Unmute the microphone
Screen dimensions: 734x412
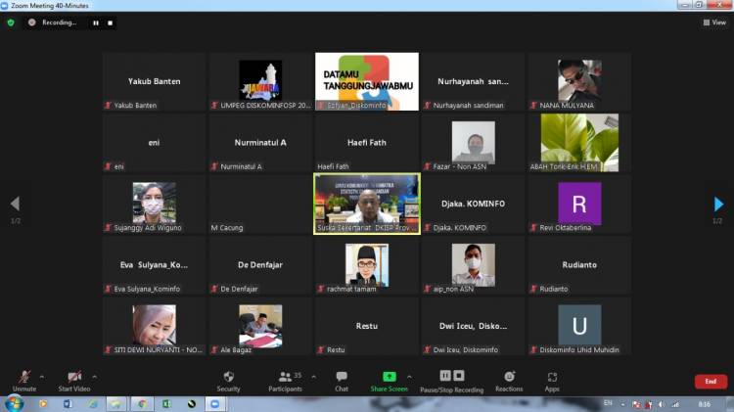tap(23, 380)
